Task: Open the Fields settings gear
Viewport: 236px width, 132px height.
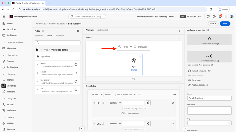Action: tap(78, 31)
